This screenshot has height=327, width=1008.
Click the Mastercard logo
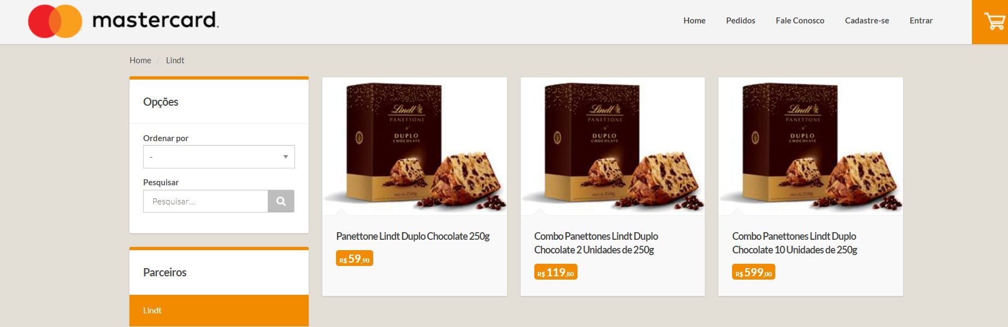click(x=123, y=21)
